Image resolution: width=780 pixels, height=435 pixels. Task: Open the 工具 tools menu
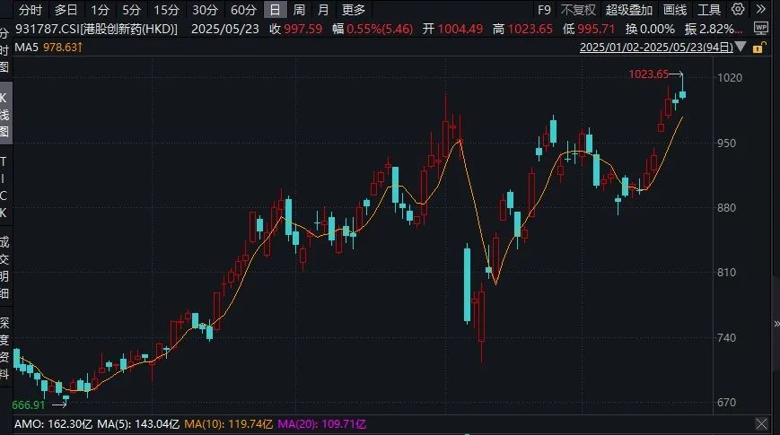pyautogui.click(x=709, y=10)
